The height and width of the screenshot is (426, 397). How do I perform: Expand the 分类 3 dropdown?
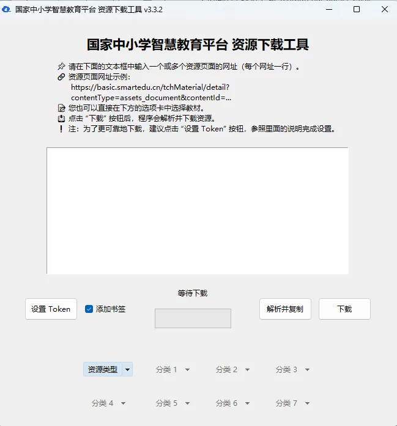pyautogui.click(x=292, y=370)
